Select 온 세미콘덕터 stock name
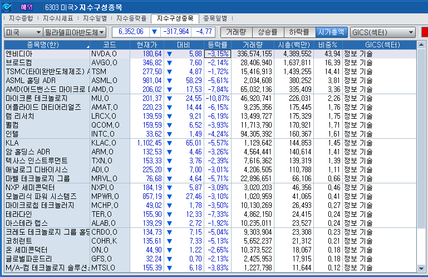 tap(27, 250)
